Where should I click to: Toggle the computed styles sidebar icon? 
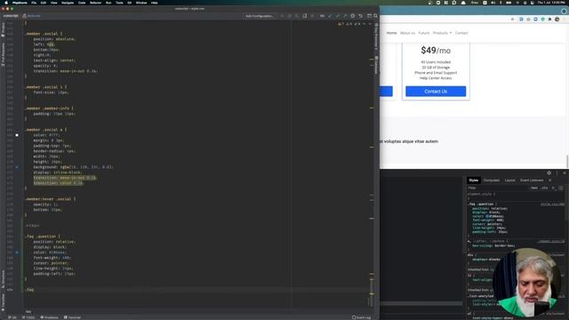pyautogui.click(x=561, y=188)
